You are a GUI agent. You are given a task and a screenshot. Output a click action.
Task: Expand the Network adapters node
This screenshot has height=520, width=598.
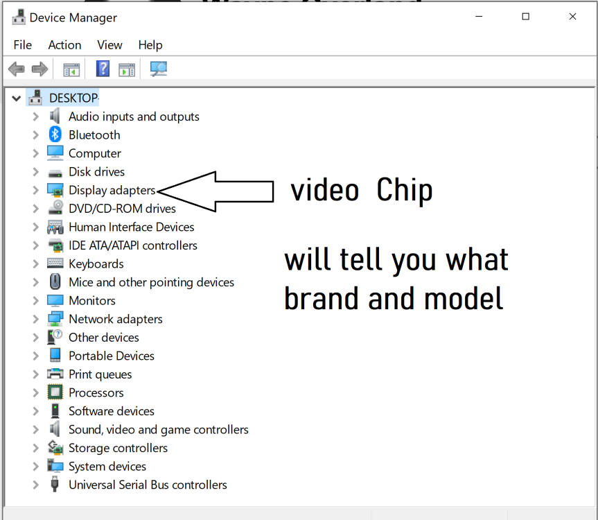[x=35, y=319]
